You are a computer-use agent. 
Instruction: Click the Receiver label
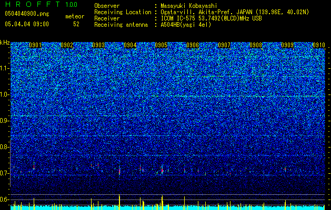[x=107, y=18]
